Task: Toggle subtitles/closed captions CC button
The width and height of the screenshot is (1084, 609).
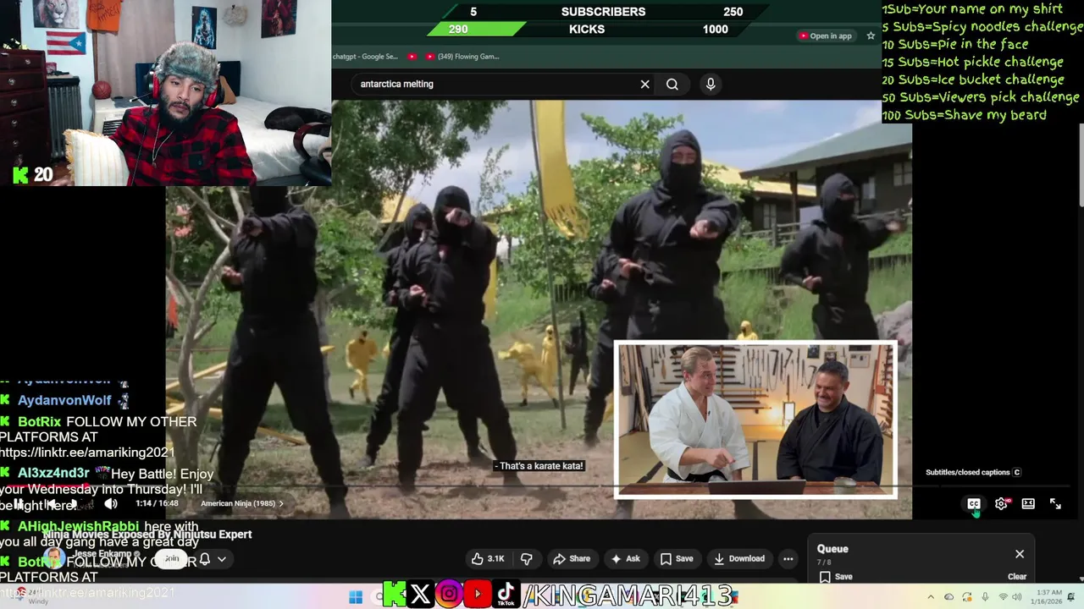Action: tap(974, 503)
